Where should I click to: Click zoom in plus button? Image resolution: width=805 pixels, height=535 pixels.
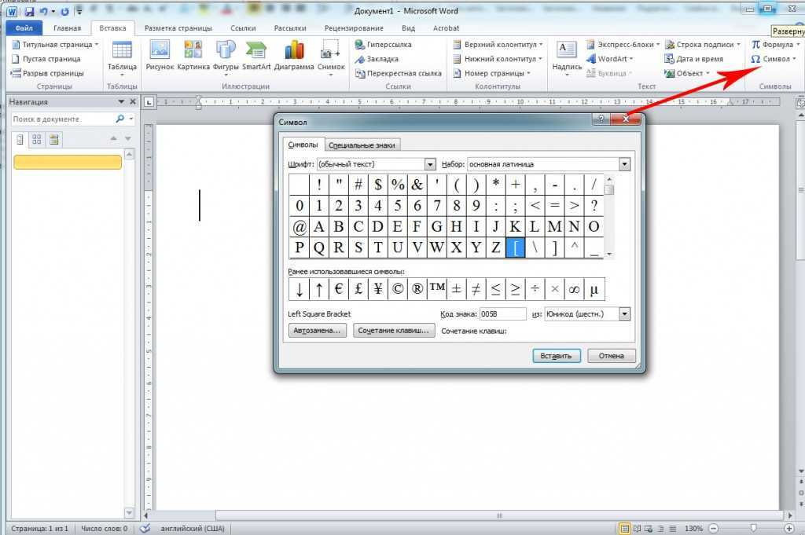coord(789,528)
